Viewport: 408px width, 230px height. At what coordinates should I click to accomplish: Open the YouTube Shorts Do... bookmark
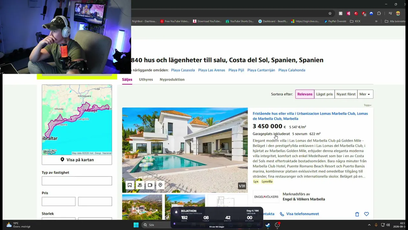(240, 21)
